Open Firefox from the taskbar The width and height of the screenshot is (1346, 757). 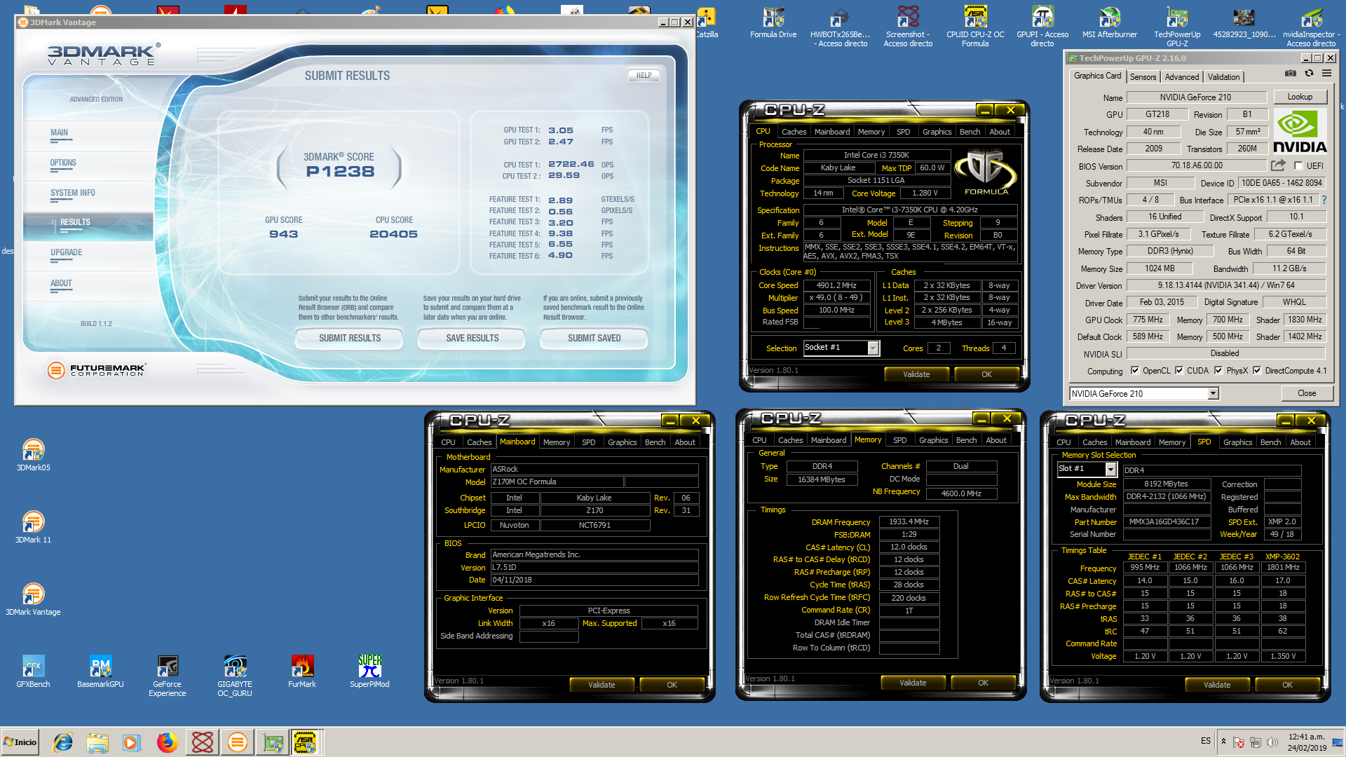[x=167, y=742]
